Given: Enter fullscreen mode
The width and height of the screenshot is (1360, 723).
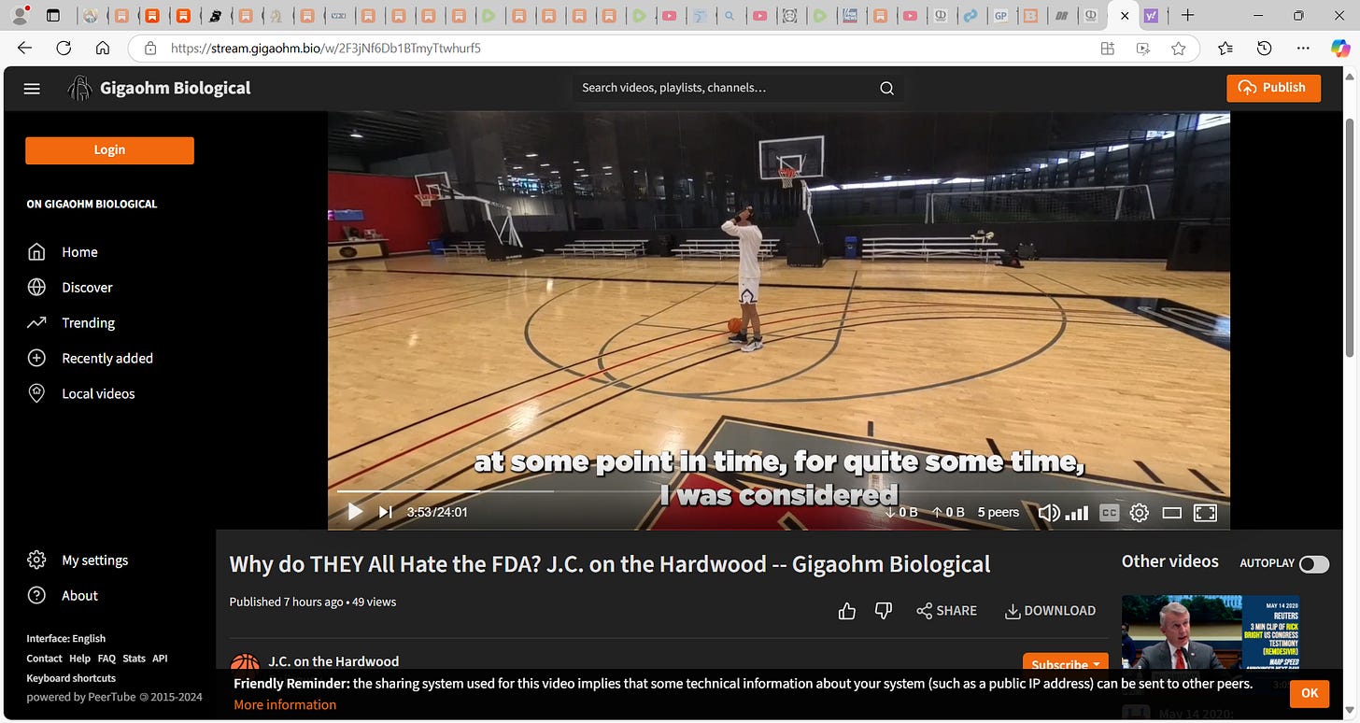Looking at the screenshot, I should click(1205, 512).
